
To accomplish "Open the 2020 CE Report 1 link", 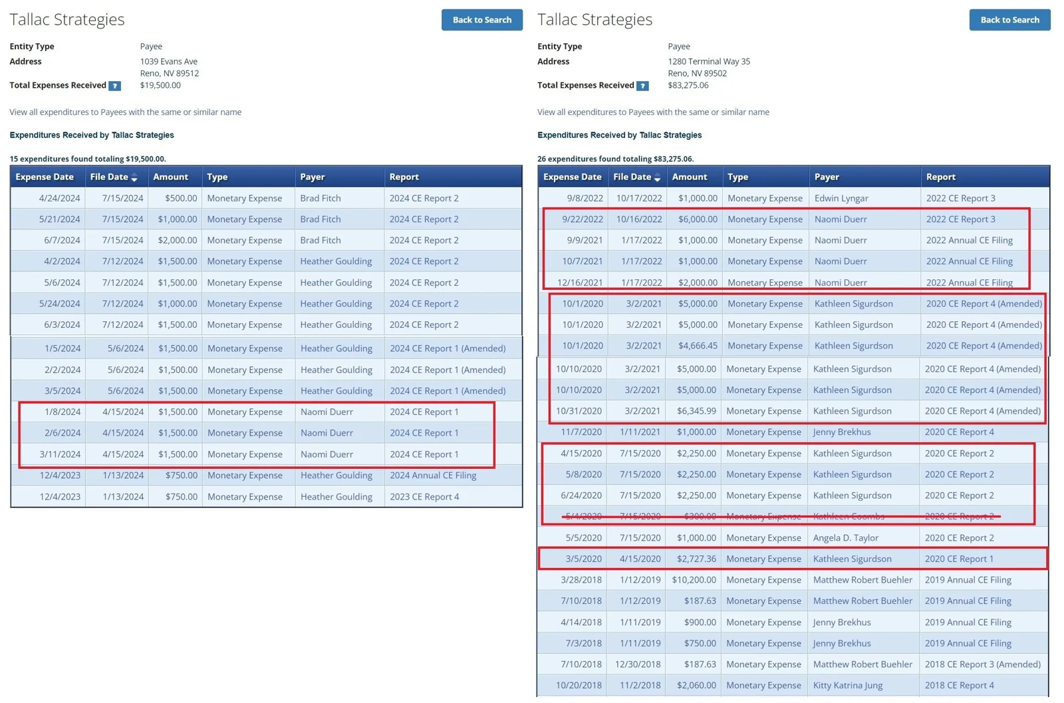I will point(959,559).
